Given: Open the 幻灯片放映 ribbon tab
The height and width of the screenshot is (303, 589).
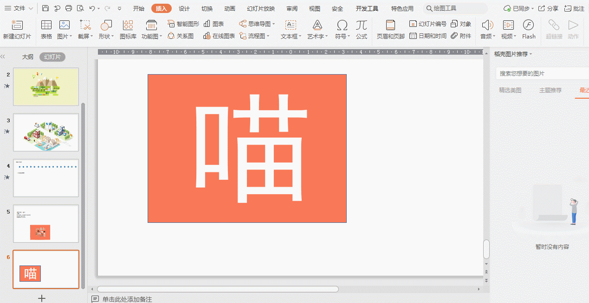Looking at the screenshot, I should [x=261, y=8].
